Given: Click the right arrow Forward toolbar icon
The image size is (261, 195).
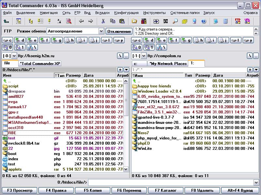Looking at the screenshot, I should coord(91,21).
